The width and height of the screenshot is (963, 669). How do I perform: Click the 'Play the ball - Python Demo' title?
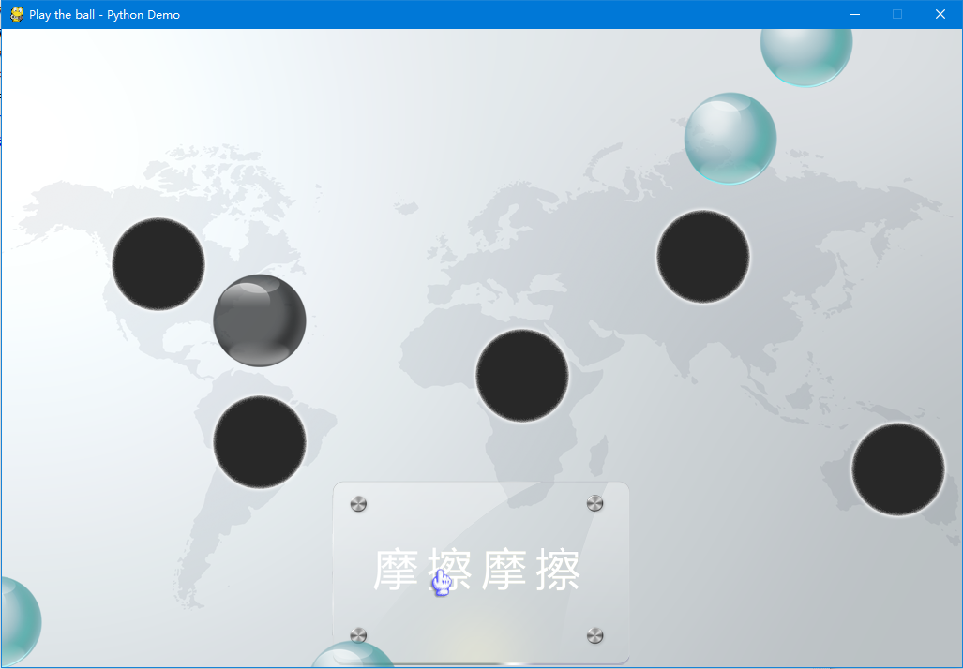click(x=104, y=15)
